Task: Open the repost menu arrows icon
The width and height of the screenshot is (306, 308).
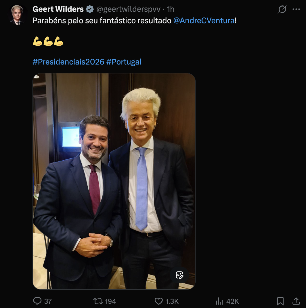Action: click(x=98, y=301)
